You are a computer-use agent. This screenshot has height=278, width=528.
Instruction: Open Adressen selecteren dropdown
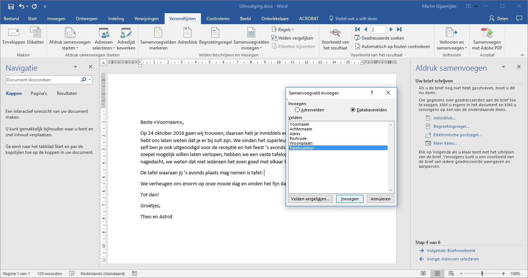click(103, 38)
